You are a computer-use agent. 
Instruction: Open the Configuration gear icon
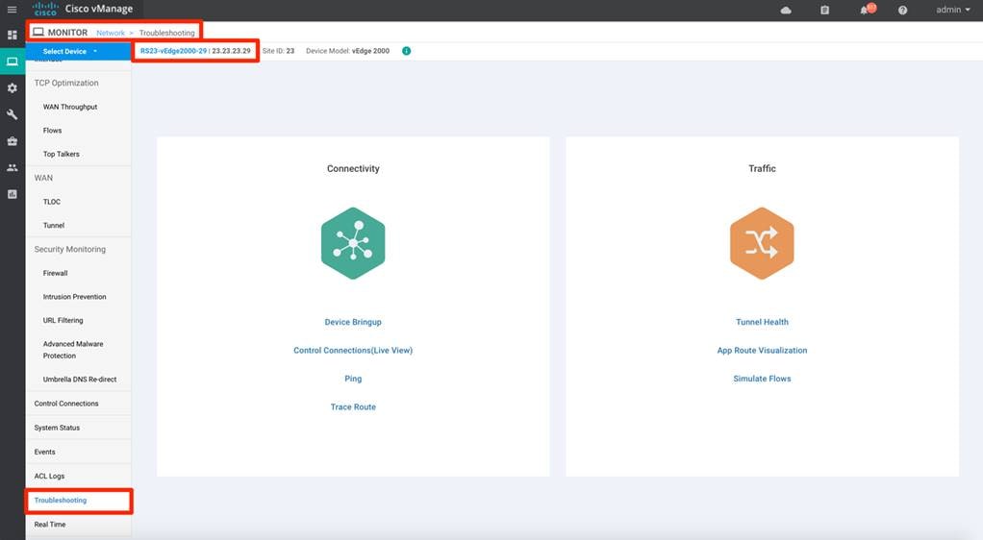12,88
